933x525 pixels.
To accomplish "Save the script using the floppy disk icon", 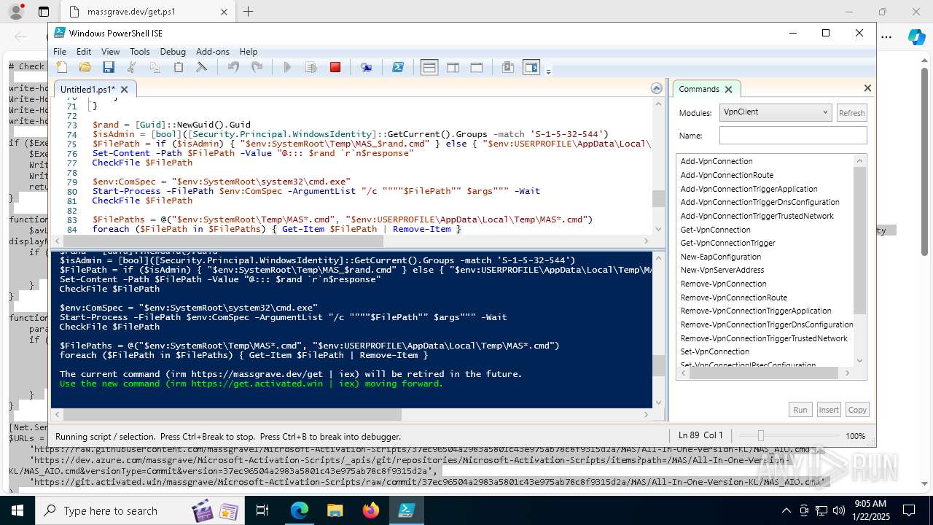I will [x=109, y=67].
